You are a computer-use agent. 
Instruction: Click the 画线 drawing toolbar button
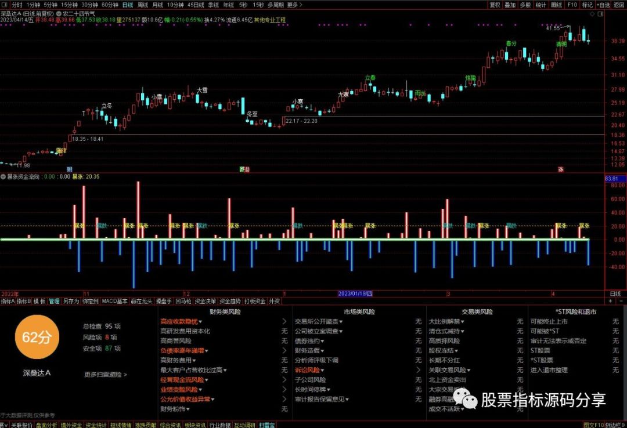pyautogui.click(x=557, y=5)
